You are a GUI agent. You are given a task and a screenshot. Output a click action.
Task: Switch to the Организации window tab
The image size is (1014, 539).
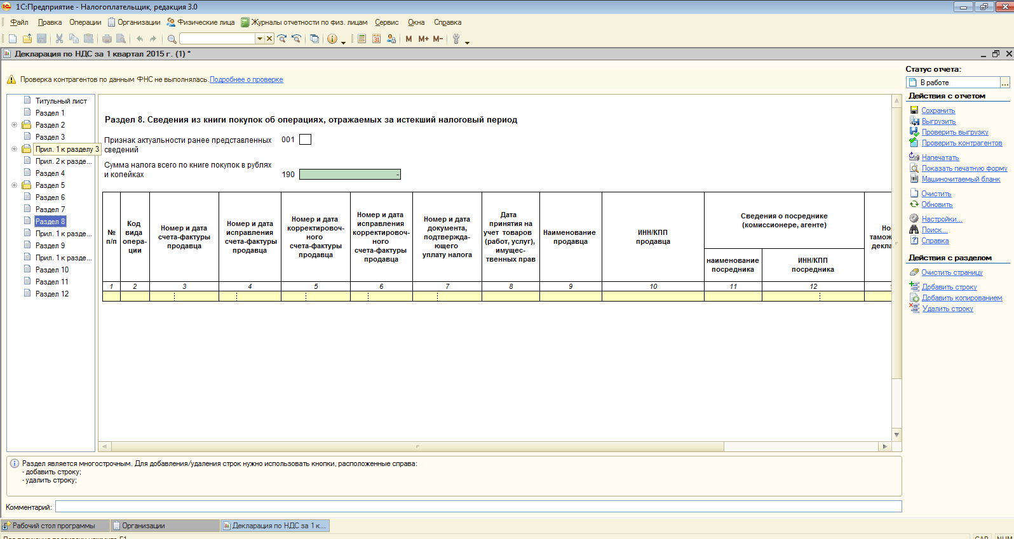click(x=143, y=526)
